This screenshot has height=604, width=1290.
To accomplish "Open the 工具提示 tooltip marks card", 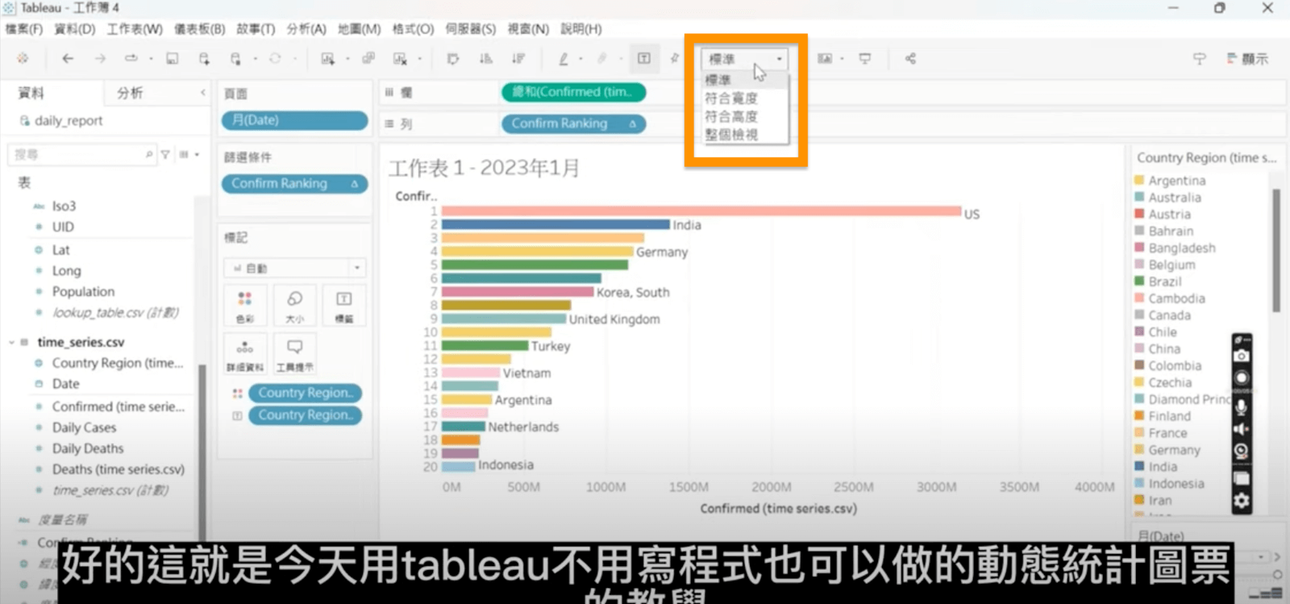I will pos(295,354).
